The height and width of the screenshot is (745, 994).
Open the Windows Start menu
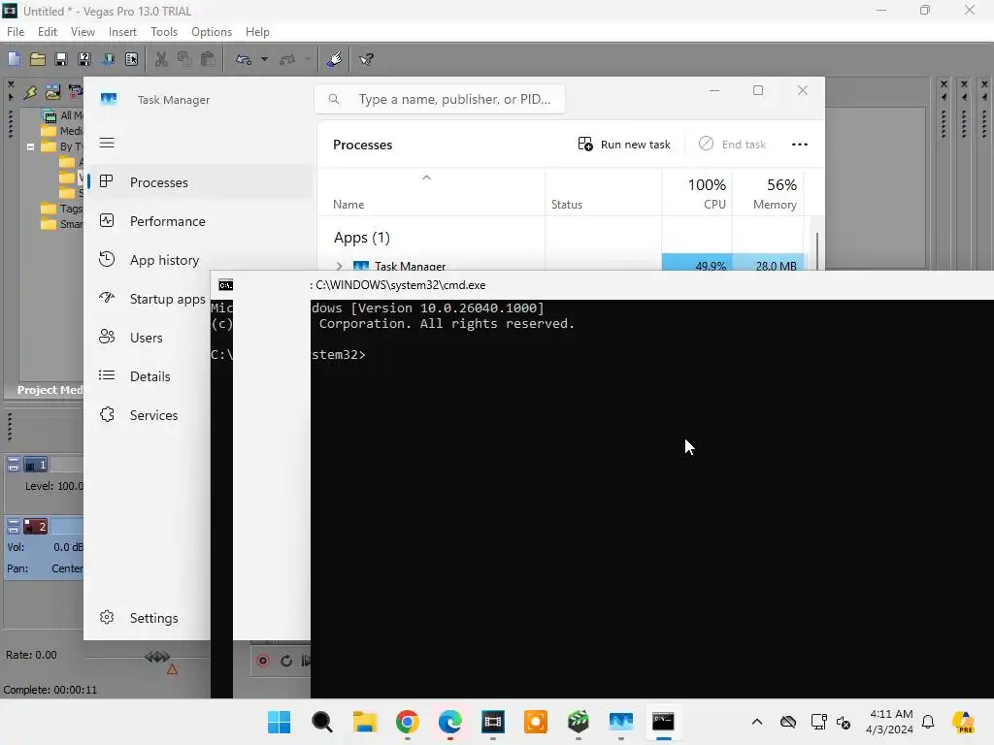(279, 722)
